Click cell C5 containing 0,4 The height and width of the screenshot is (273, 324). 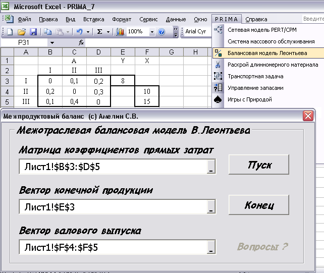74,101
